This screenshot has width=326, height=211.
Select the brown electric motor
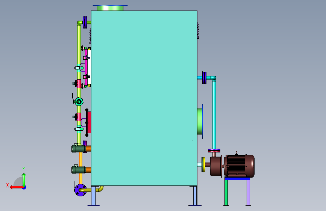239,166
